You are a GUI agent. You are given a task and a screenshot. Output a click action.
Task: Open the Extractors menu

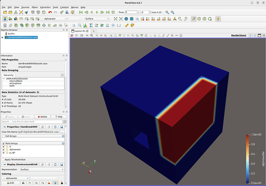(45, 7)
